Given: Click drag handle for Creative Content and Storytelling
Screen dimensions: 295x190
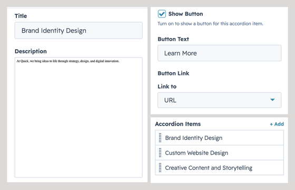Looking at the screenshot, I should coord(160,168).
